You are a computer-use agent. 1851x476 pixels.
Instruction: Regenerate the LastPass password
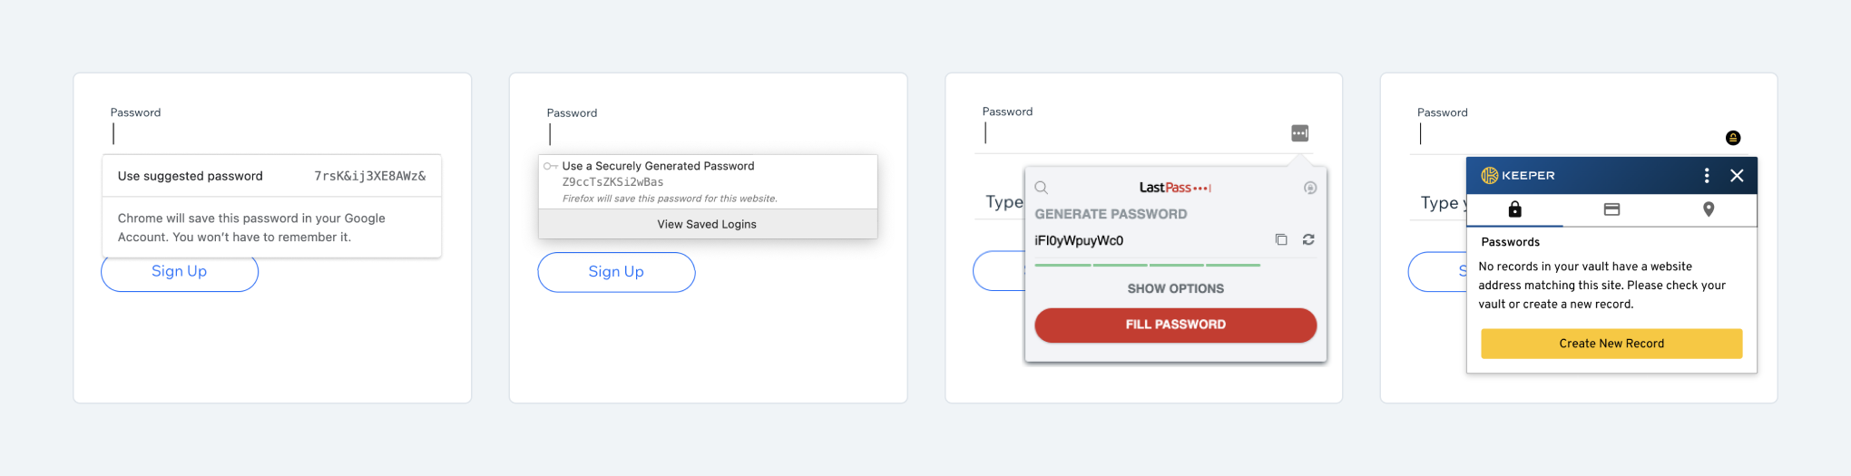[x=1308, y=240]
